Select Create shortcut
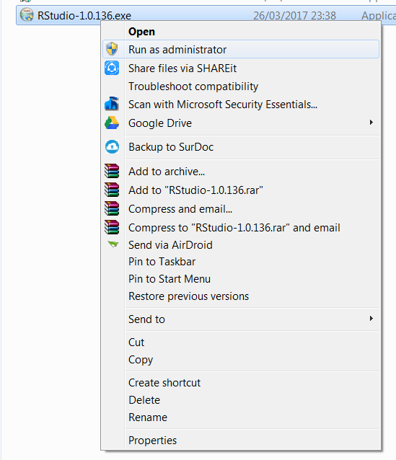This screenshot has width=396, height=460. click(x=241, y=383)
